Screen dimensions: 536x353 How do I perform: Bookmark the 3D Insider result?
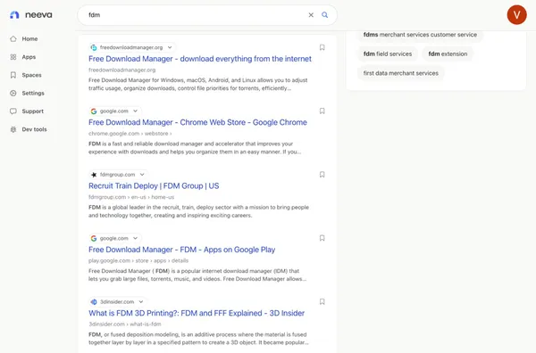tap(322, 301)
